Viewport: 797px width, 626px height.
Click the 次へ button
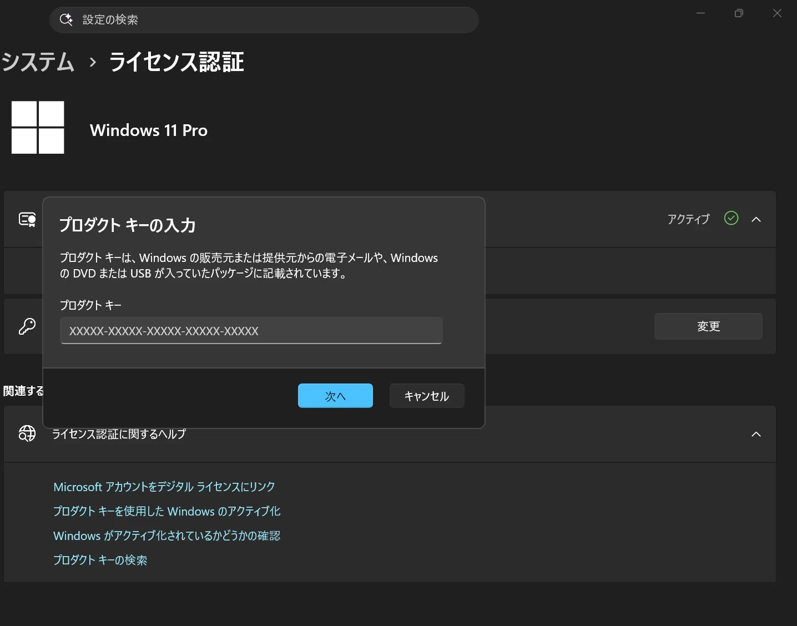[x=335, y=396]
